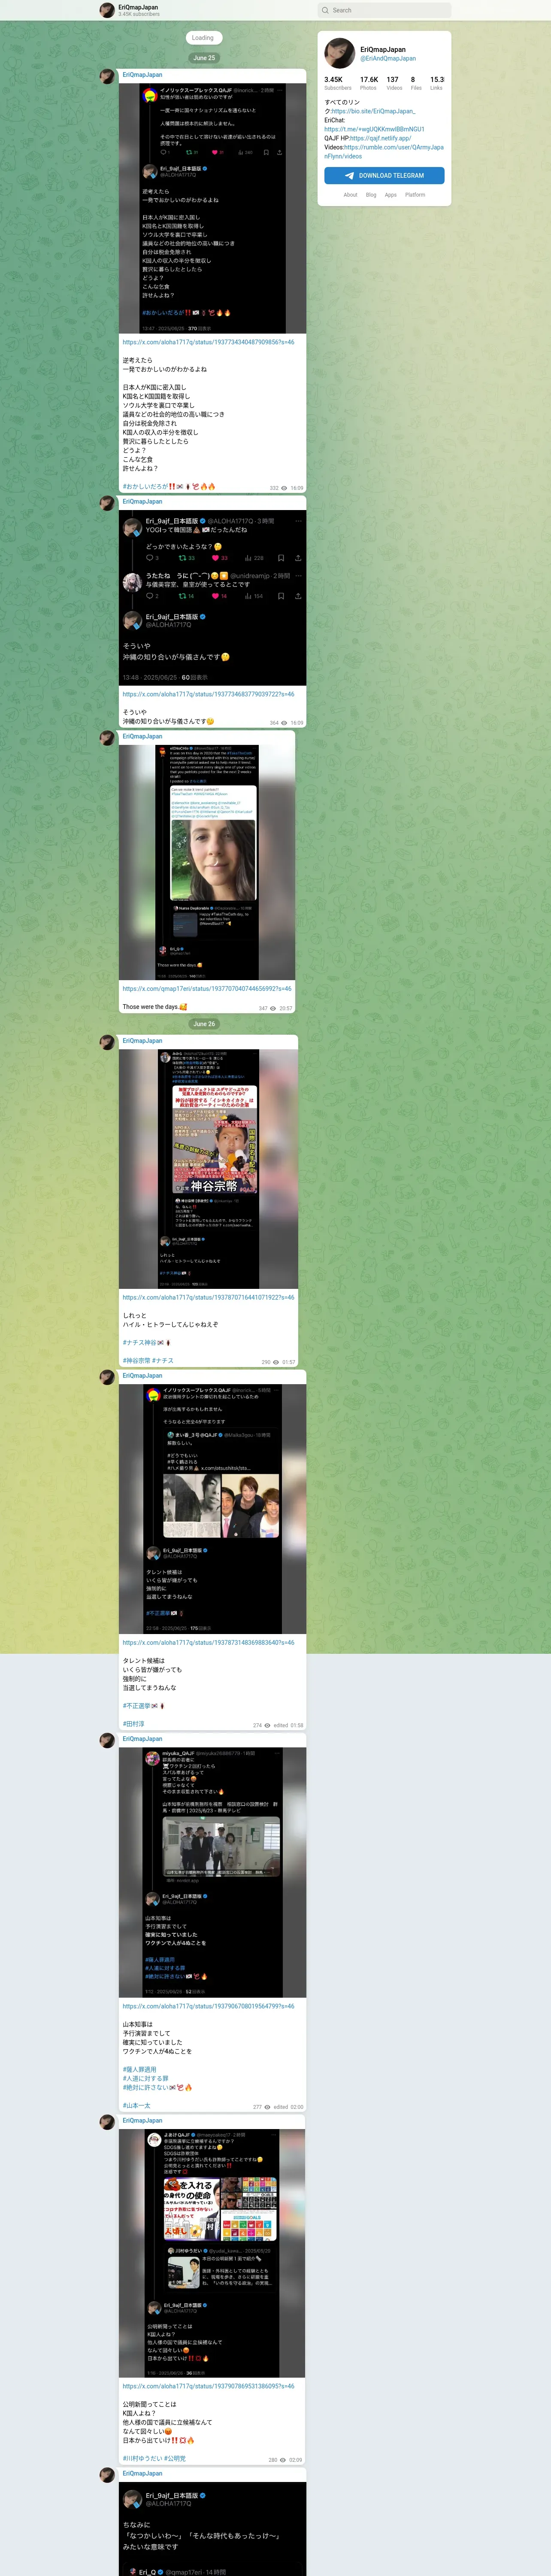Click the June 26 date badge
This screenshot has width=551, height=2576.
tap(204, 1024)
